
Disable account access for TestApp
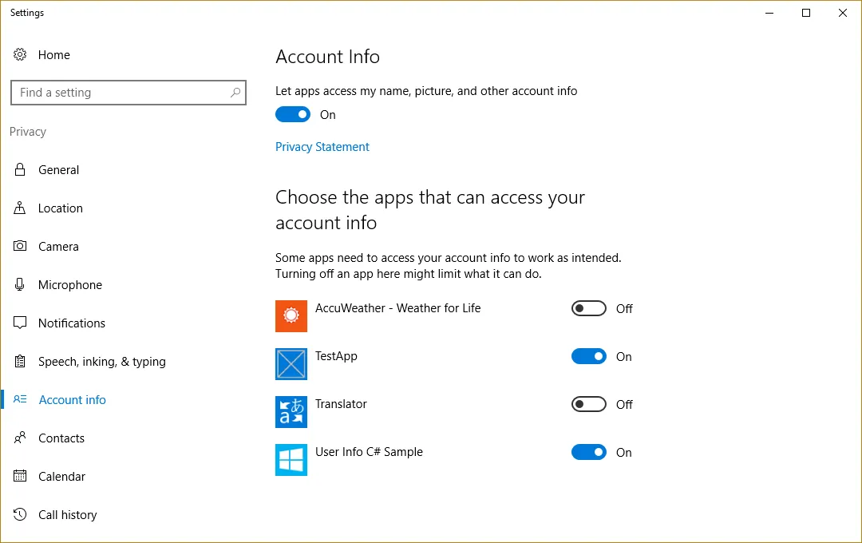[x=589, y=356]
